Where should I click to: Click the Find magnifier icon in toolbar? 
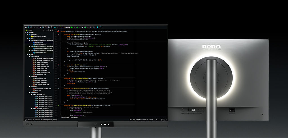pos(49,27)
